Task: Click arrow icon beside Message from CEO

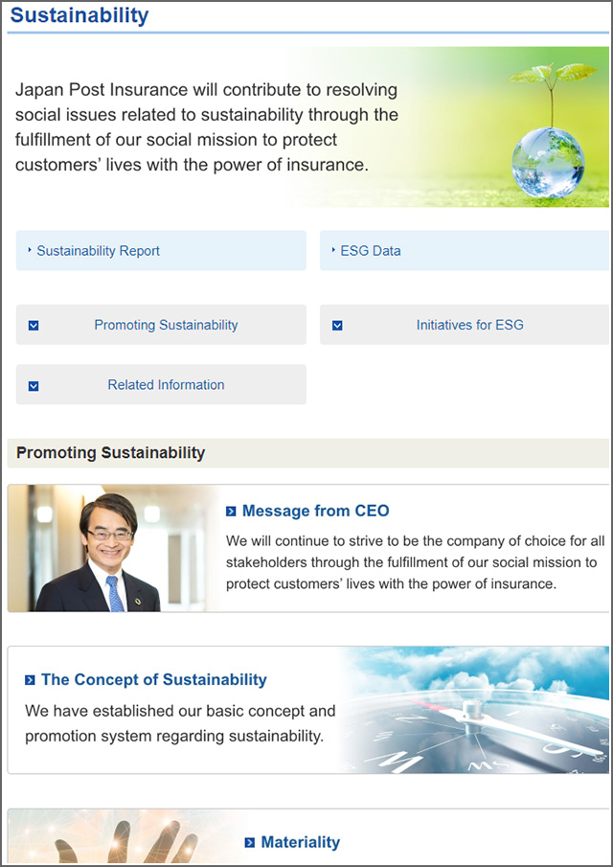Action: (x=231, y=512)
